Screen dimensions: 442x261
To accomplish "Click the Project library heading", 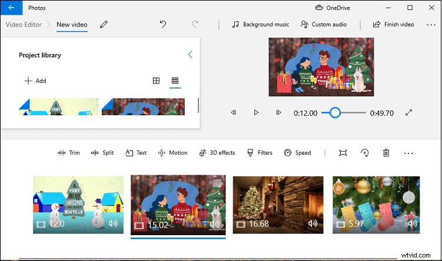I will [x=40, y=55].
